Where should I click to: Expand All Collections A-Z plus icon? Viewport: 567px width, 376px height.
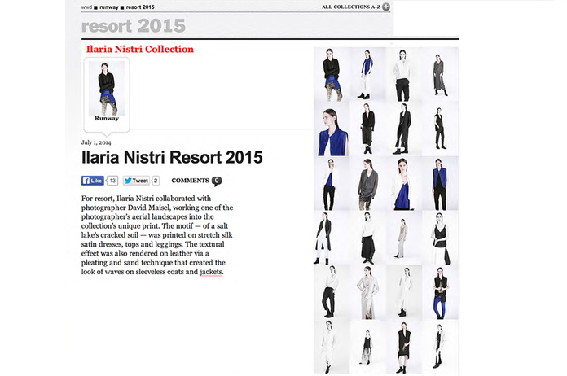tap(386, 7)
